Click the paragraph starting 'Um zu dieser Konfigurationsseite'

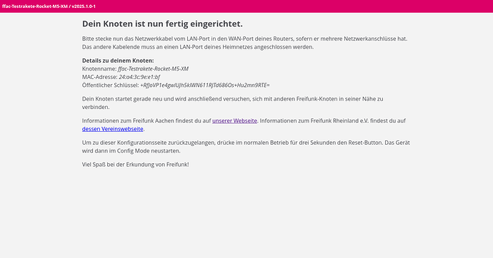(x=246, y=147)
